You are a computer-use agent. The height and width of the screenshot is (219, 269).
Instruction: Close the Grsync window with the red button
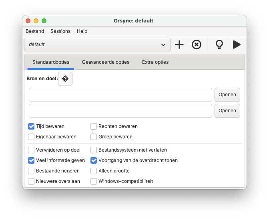28,21
